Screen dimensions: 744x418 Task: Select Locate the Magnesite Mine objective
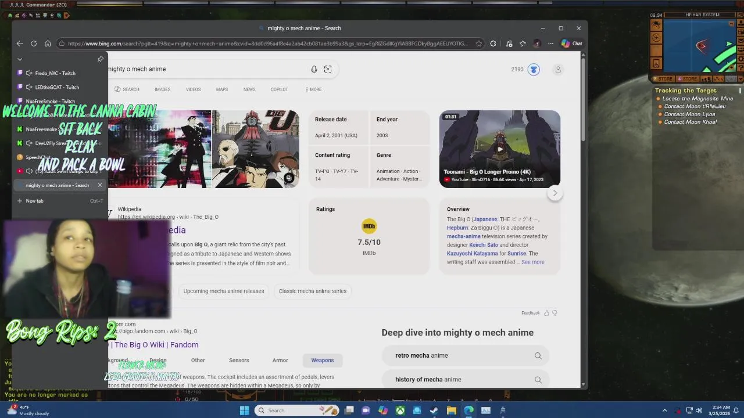click(697, 99)
